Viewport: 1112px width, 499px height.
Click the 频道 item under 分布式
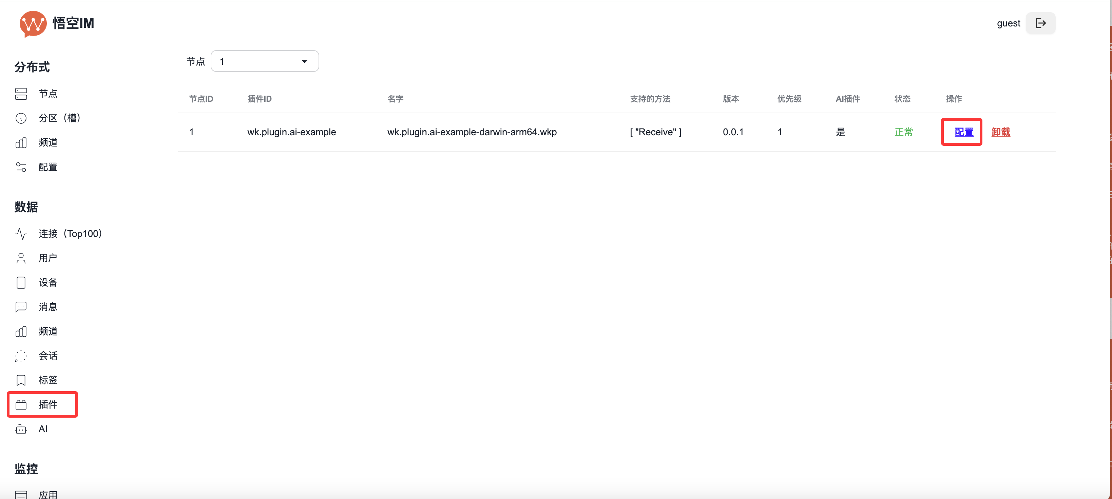coord(47,143)
